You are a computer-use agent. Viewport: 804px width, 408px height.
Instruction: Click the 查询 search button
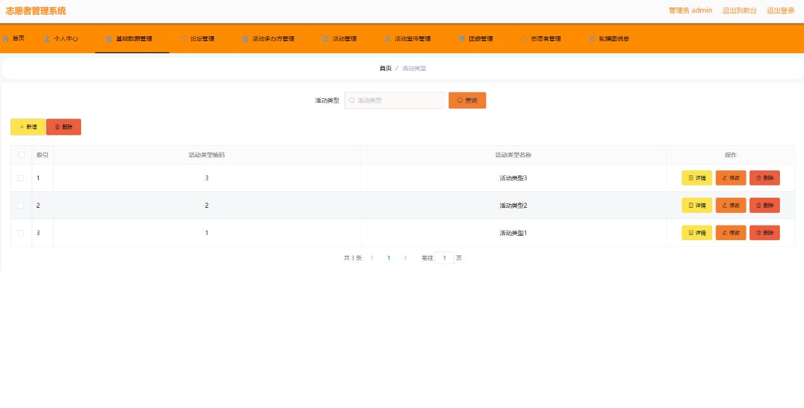[467, 100]
